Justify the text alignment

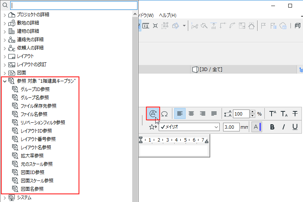(214, 114)
